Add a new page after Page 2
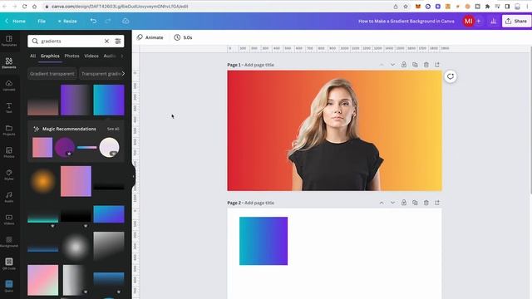 pyautogui.click(x=437, y=203)
